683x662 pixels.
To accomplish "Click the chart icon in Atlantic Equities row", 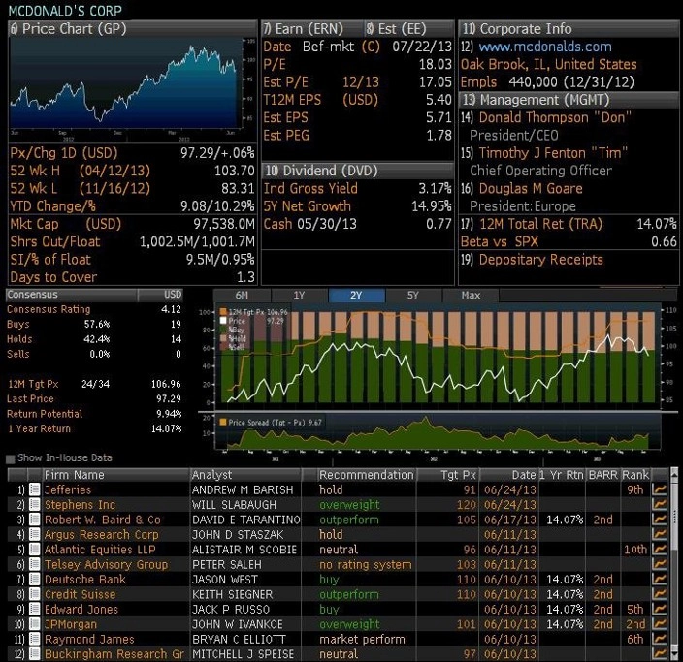I will [x=660, y=550].
